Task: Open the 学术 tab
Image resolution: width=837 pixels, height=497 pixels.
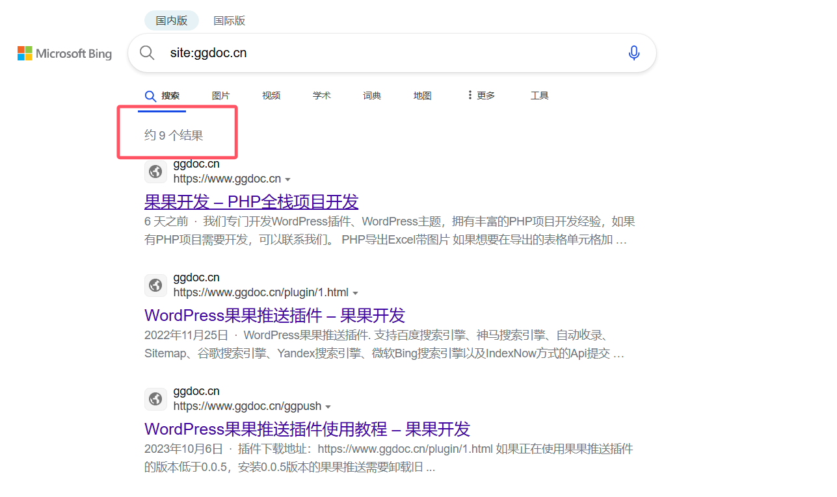Action: pyautogui.click(x=322, y=96)
